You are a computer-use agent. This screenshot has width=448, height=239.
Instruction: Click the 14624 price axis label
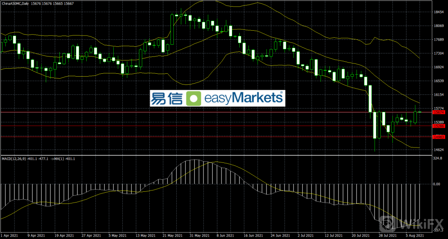pos(438,150)
